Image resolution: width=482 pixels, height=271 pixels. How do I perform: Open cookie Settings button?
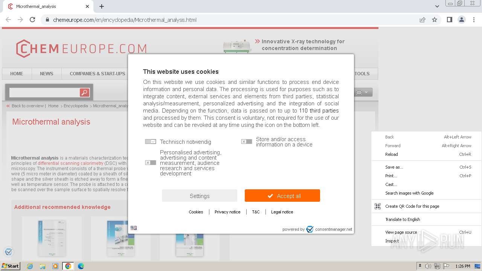[200, 196]
